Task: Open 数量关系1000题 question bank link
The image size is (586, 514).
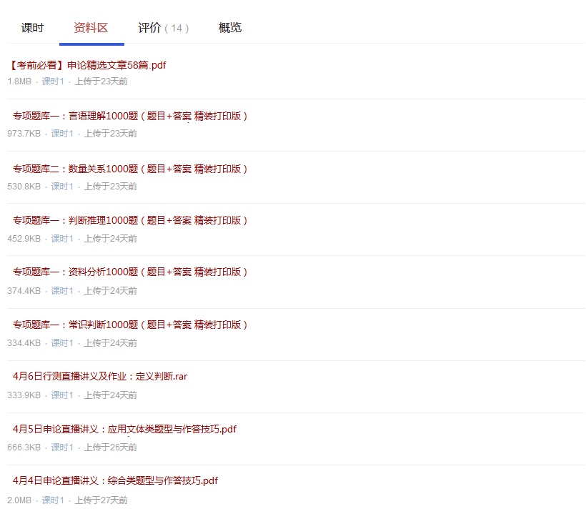Action: [x=130, y=169]
